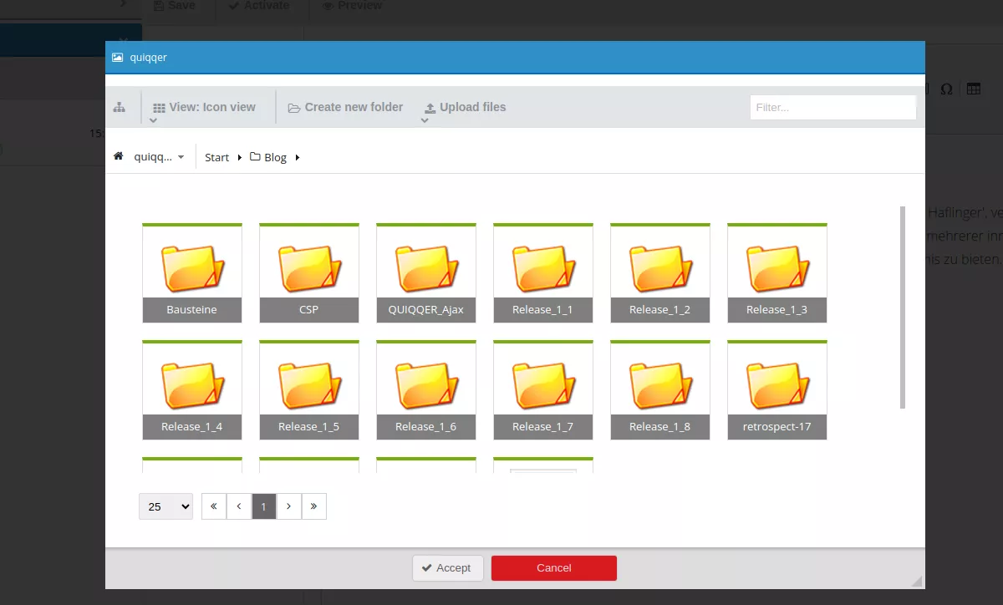Click the Create new folder button
1003x605 pixels.
point(346,107)
